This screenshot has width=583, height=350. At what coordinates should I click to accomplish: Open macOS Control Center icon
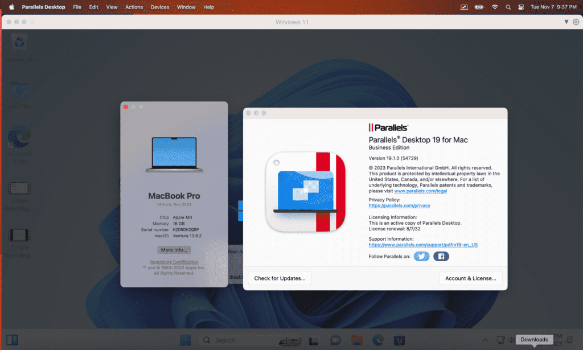520,7
